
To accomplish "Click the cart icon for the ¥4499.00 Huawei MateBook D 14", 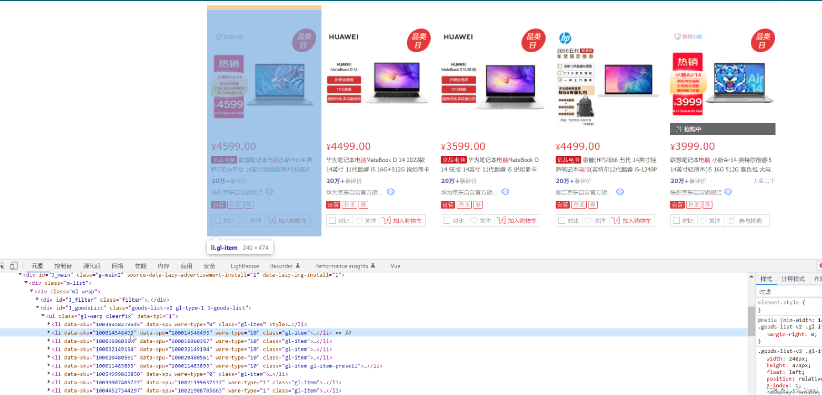I will pos(386,220).
